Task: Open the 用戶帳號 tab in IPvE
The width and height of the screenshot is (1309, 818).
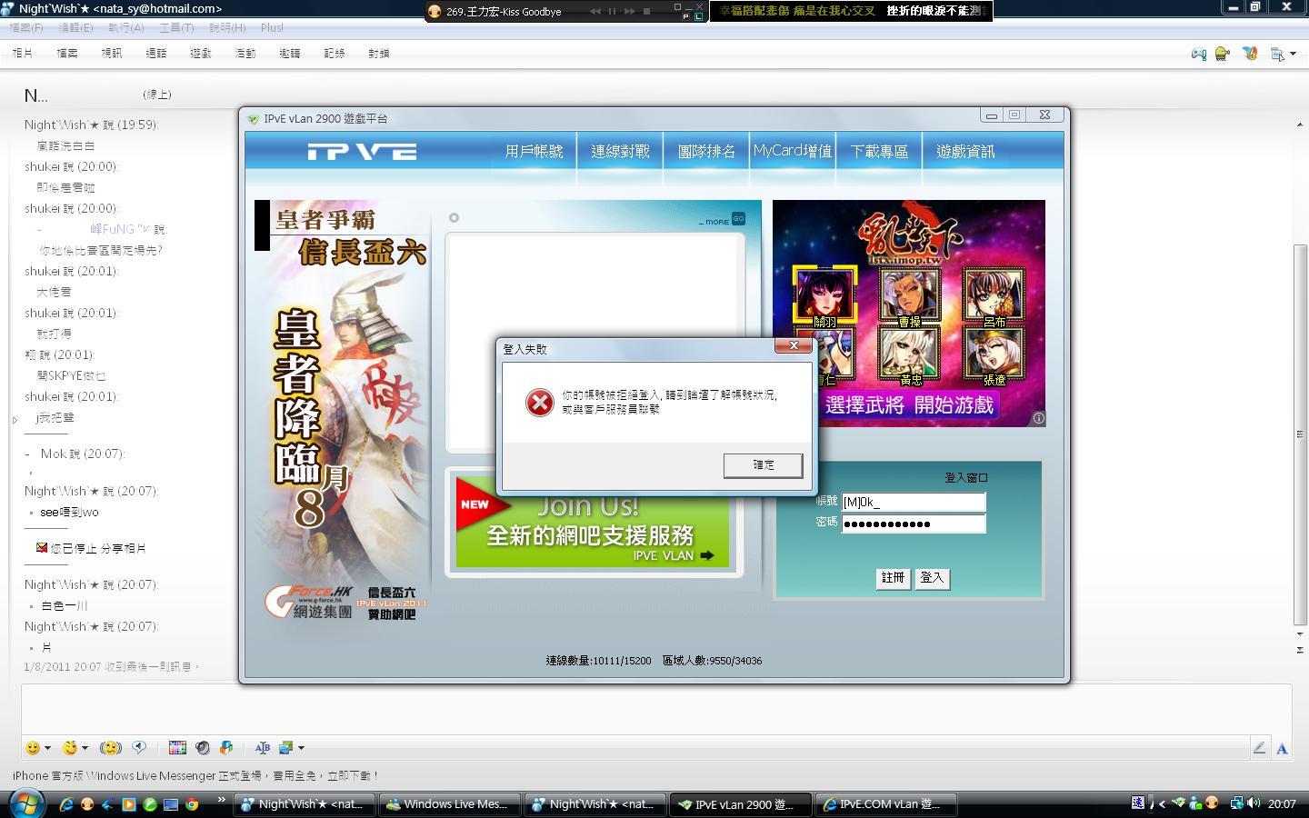Action: (x=534, y=152)
